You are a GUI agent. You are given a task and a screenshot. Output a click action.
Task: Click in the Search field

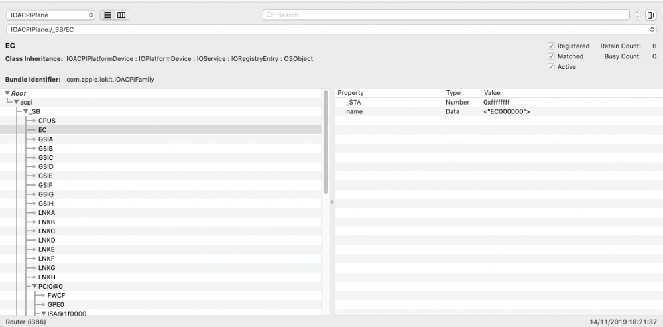tap(446, 15)
